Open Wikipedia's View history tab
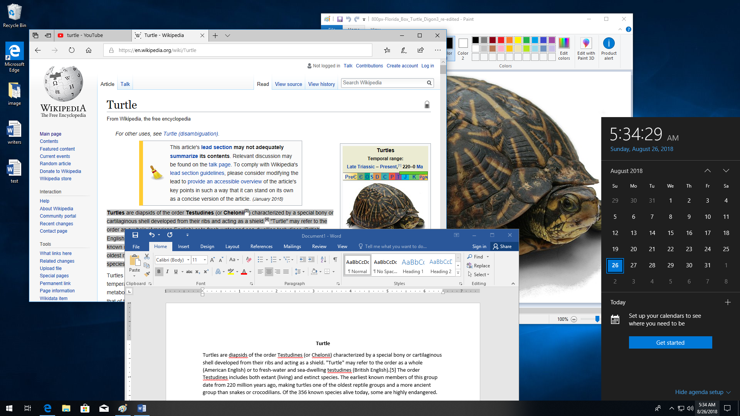Viewport: 740px width, 416px height. point(321,84)
